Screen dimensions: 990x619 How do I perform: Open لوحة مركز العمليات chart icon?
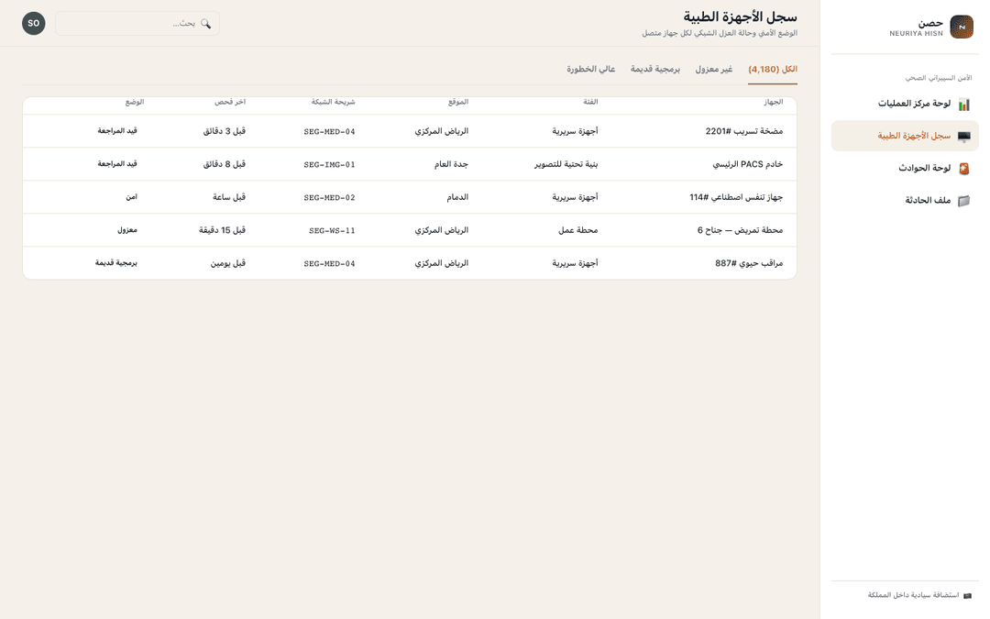click(x=964, y=105)
